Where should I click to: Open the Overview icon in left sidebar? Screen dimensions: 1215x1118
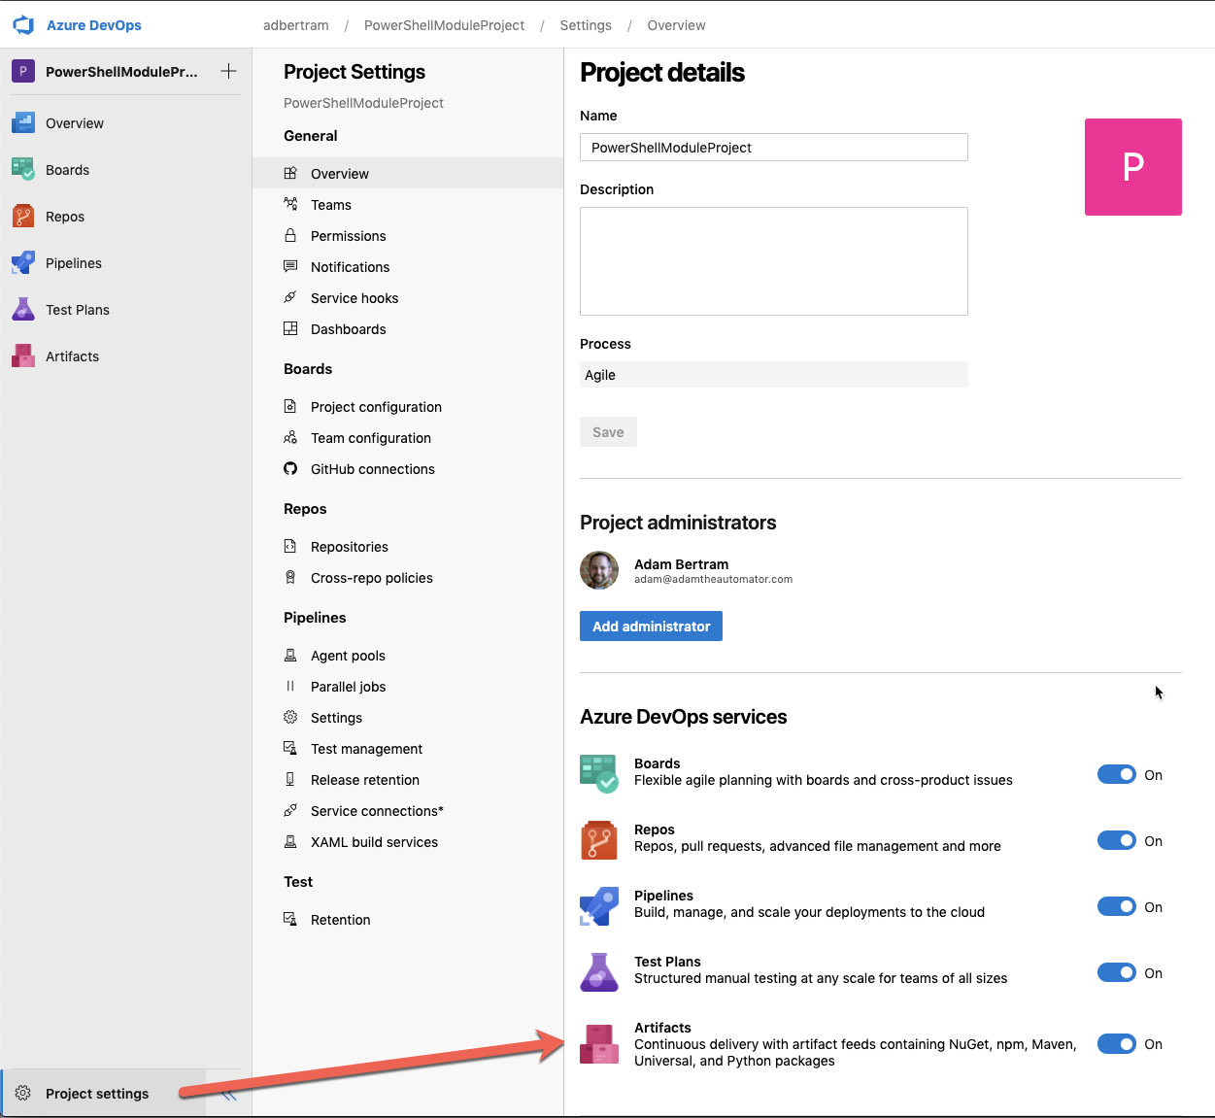click(x=23, y=123)
